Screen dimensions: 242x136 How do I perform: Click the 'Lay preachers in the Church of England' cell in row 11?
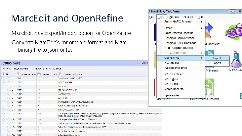77,119
